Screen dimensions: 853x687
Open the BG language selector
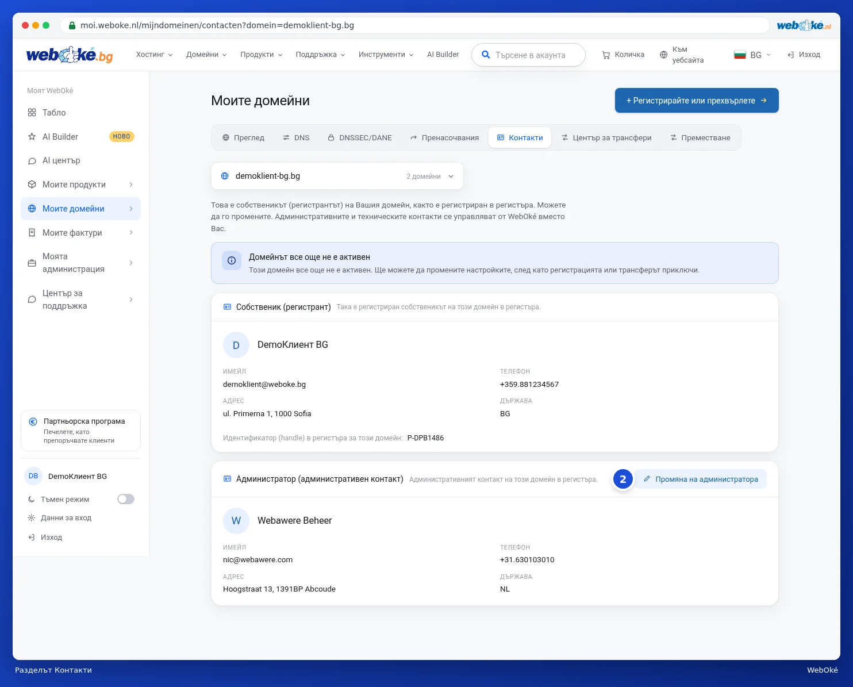(753, 55)
